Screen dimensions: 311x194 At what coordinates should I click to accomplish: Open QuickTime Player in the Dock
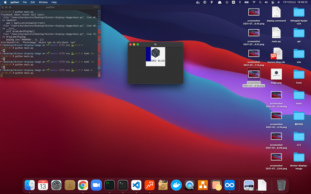pyautogui.click(x=190, y=185)
